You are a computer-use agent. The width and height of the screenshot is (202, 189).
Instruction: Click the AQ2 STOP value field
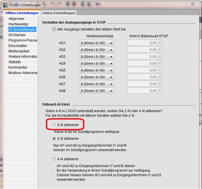pyautogui.click(x=142, y=50)
